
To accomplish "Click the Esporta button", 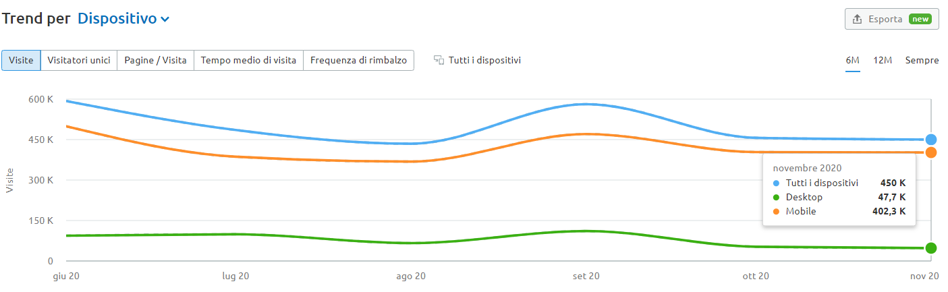I will pyautogui.click(x=891, y=19).
